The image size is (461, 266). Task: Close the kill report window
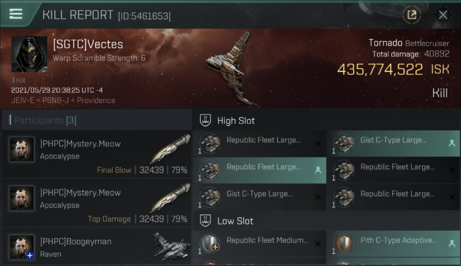[443, 15]
